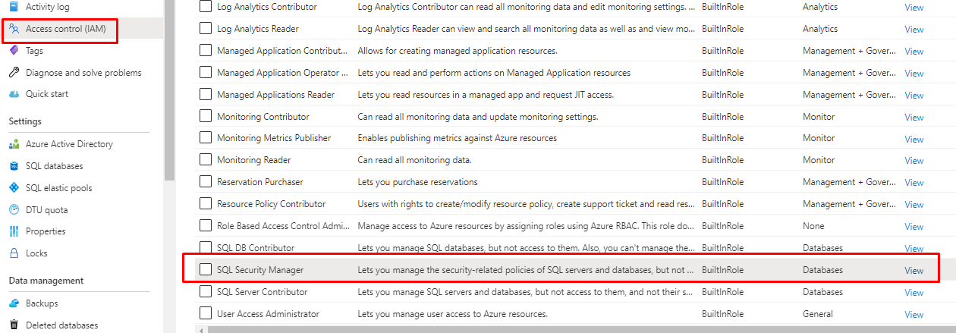Click the Azure Active Directory icon
This screenshot has height=333, width=956.
click(x=14, y=144)
